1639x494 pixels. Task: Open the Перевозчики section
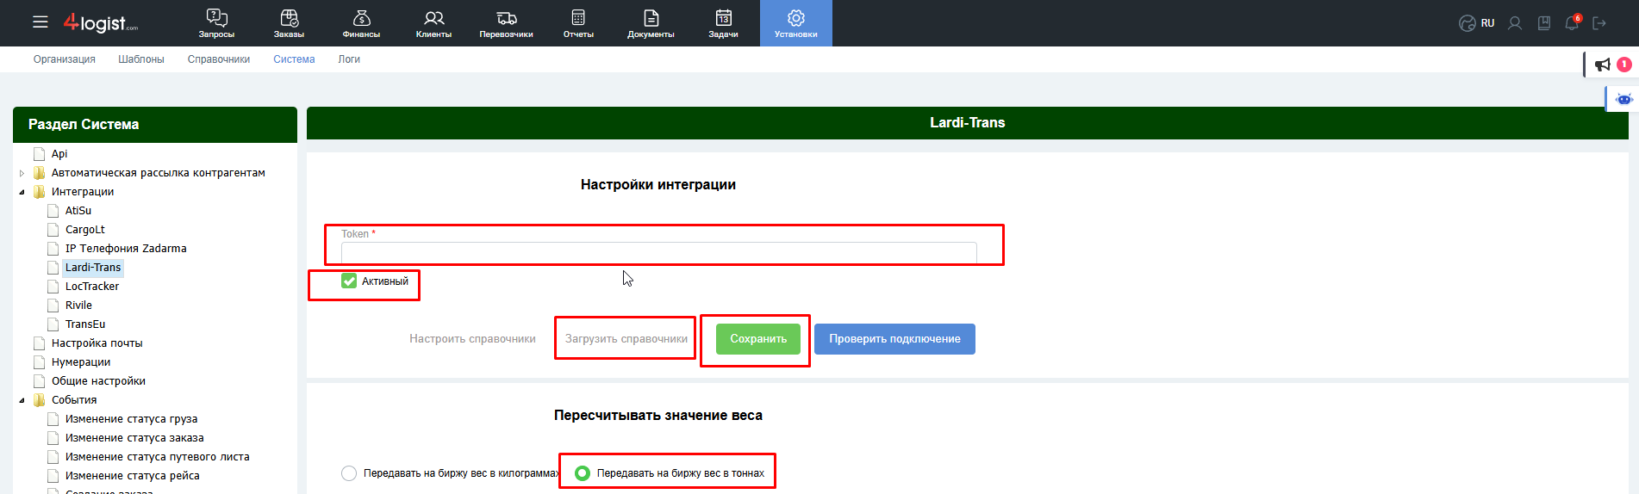[506, 23]
